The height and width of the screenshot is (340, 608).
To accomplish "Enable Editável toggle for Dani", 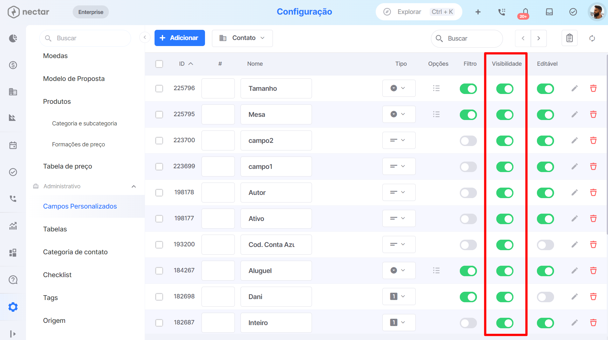I will tap(545, 297).
